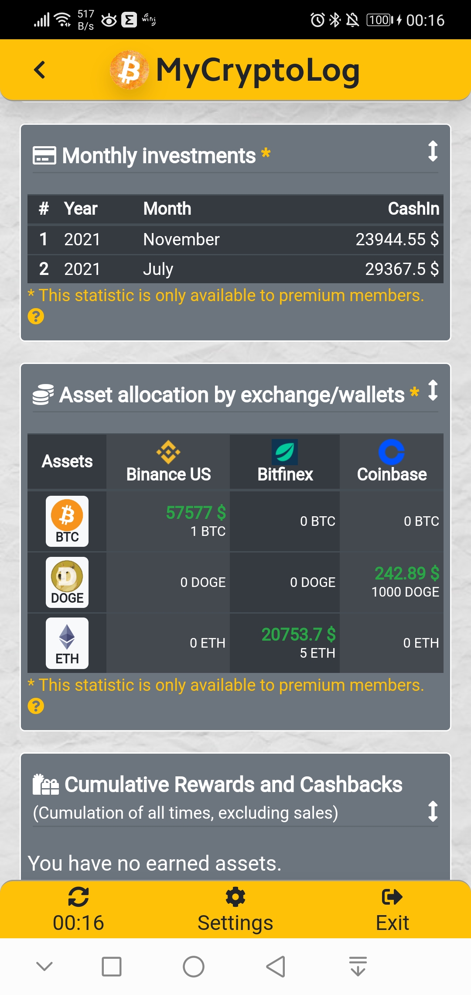Open Android recent apps square button
The image size is (471, 995).
click(x=112, y=967)
